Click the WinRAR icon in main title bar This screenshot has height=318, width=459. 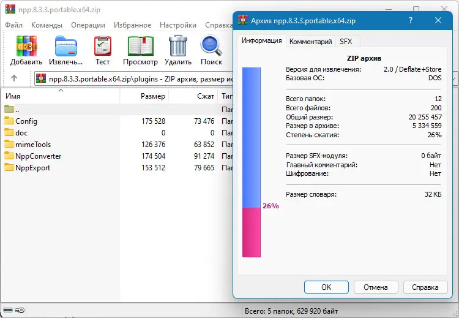[x=10, y=9]
